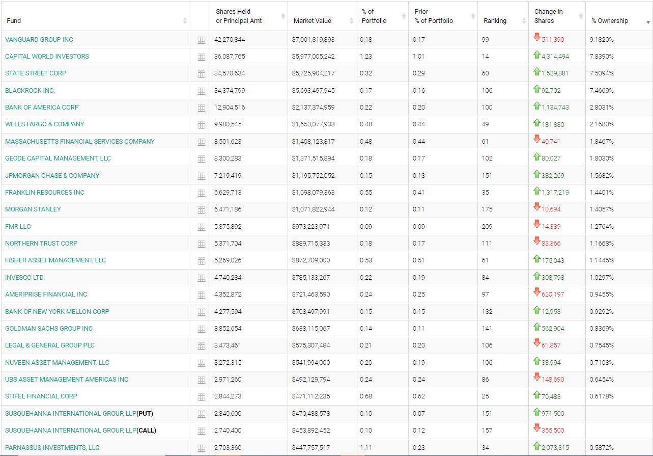
Task: Open grid icon for Bank of New York Mellon
Action: (201, 312)
